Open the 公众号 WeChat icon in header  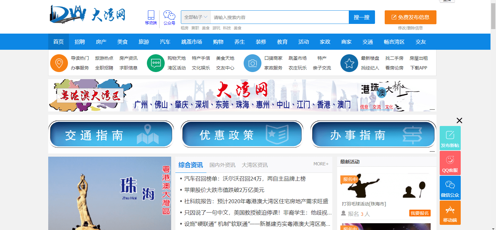169,16
